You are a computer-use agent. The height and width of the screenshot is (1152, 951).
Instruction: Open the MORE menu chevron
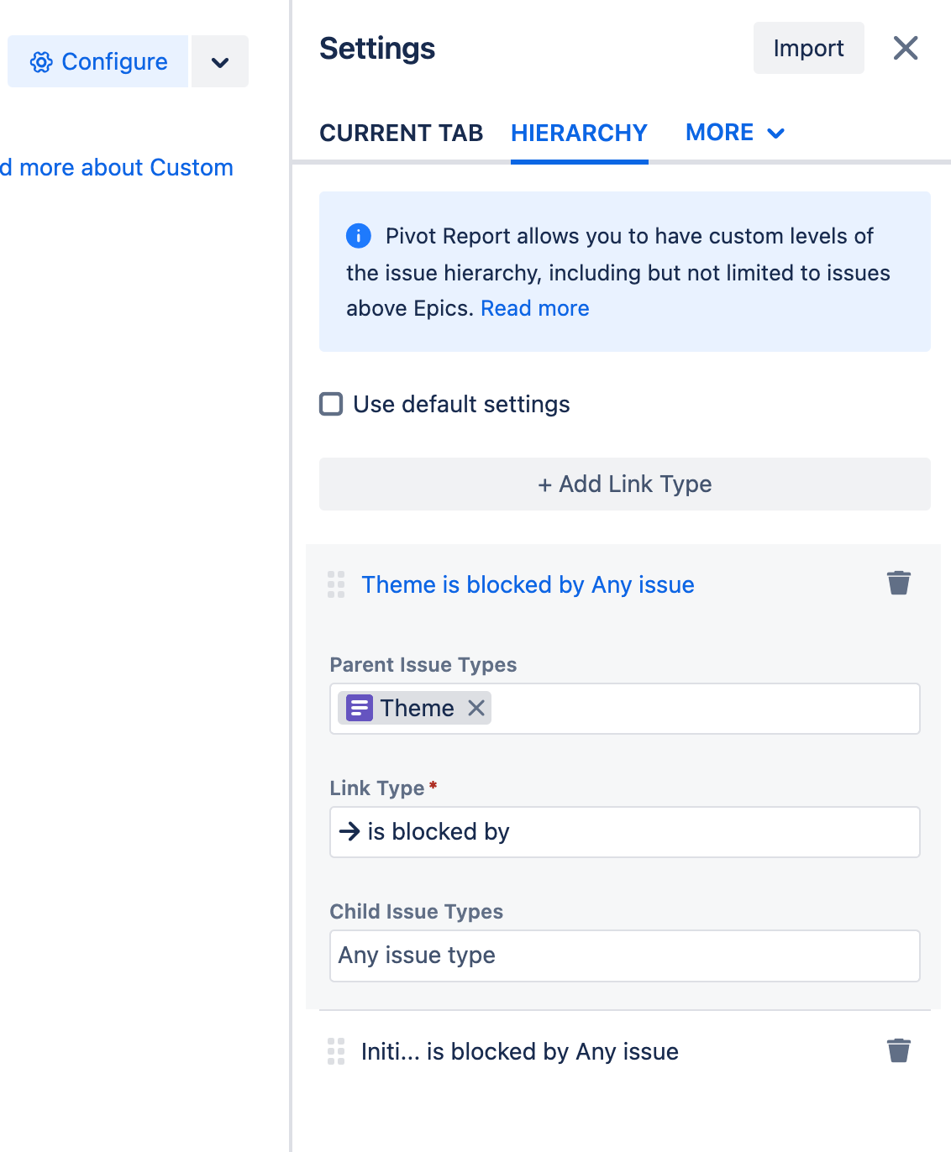tap(776, 133)
